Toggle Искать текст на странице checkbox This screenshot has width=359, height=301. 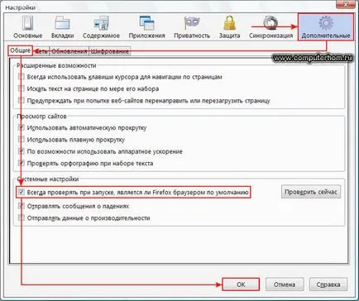22,88
